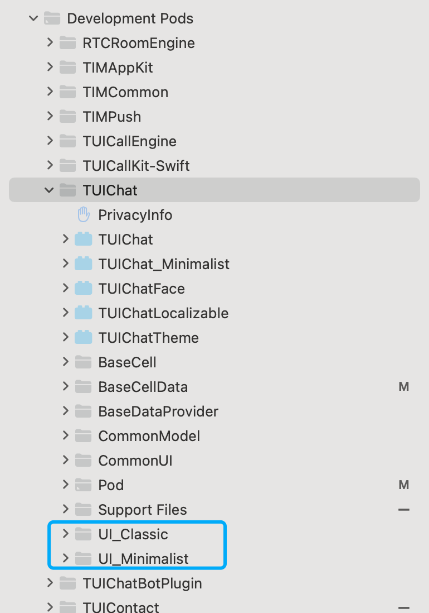Viewport: 429px width, 613px height.
Task: Click the PrivacyInfo hand icon
Action: (83, 215)
